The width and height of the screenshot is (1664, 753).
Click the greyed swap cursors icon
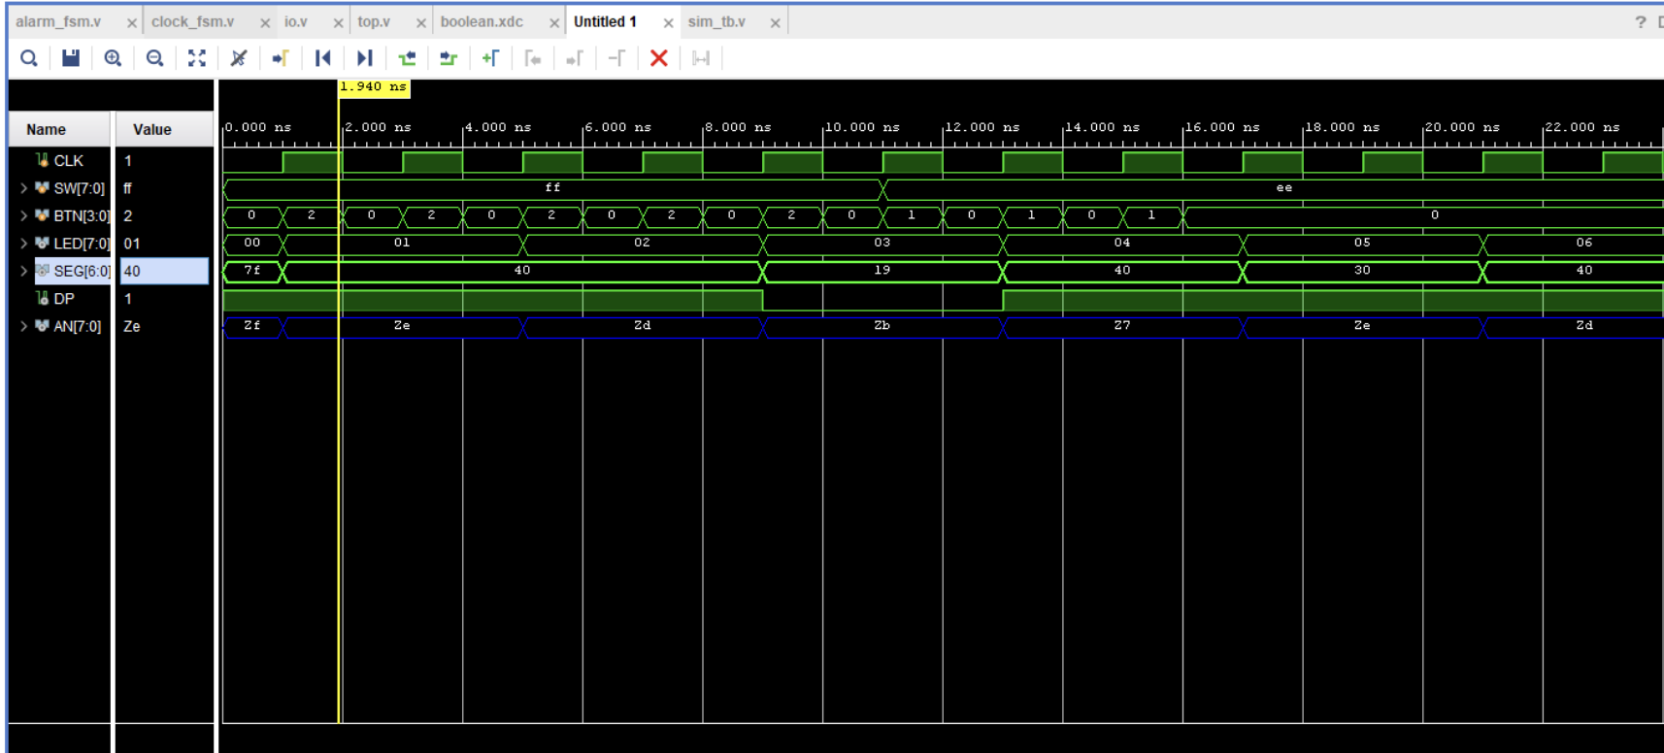click(x=700, y=58)
